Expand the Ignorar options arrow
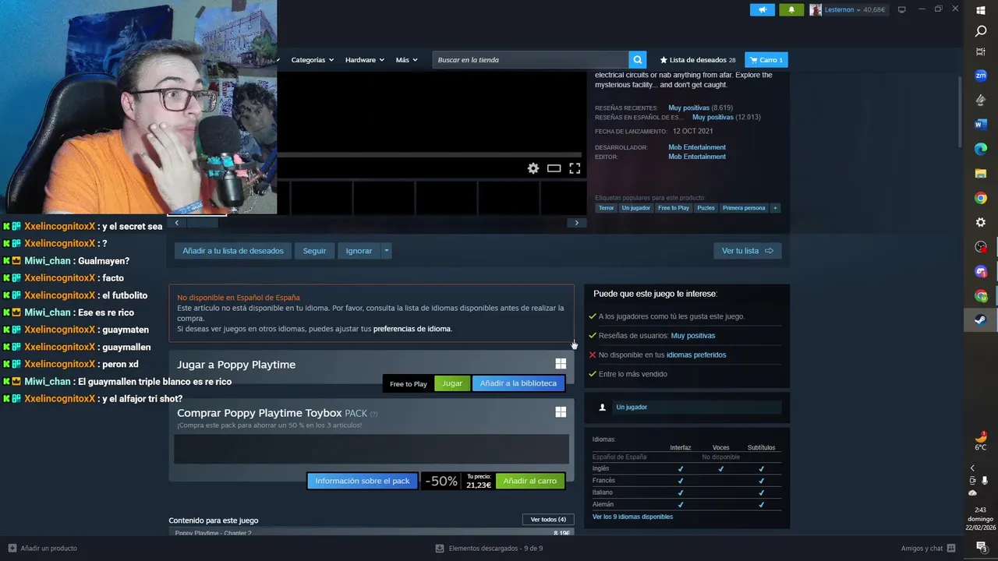The width and height of the screenshot is (998, 561). 386,251
